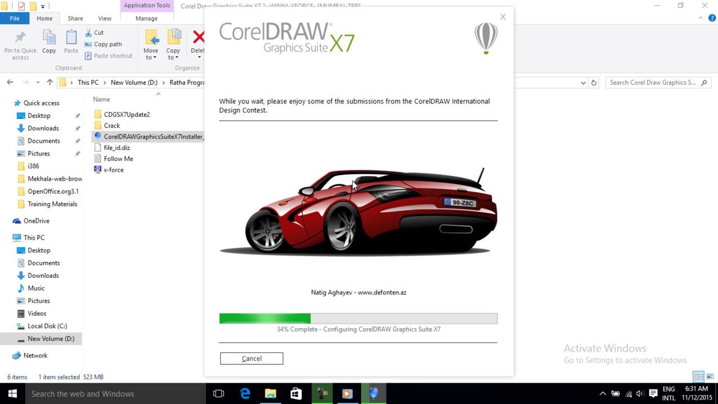
Task: Select the Application Tools contextual tab
Action: coord(147,6)
